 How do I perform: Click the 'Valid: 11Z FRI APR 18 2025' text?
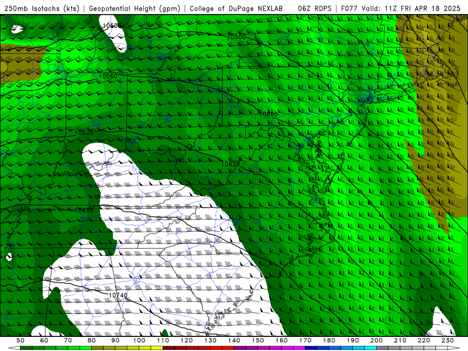pos(411,8)
